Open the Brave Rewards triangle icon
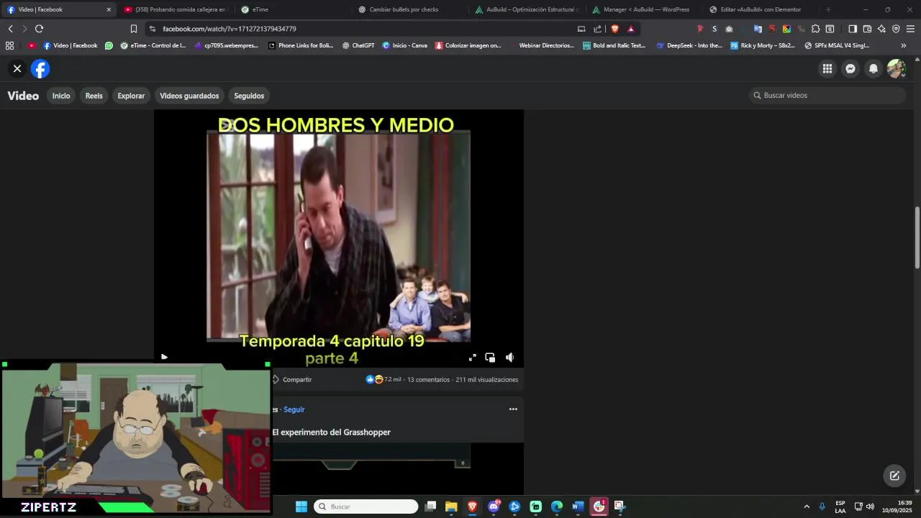921x518 pixels. [x=631, y=29]
